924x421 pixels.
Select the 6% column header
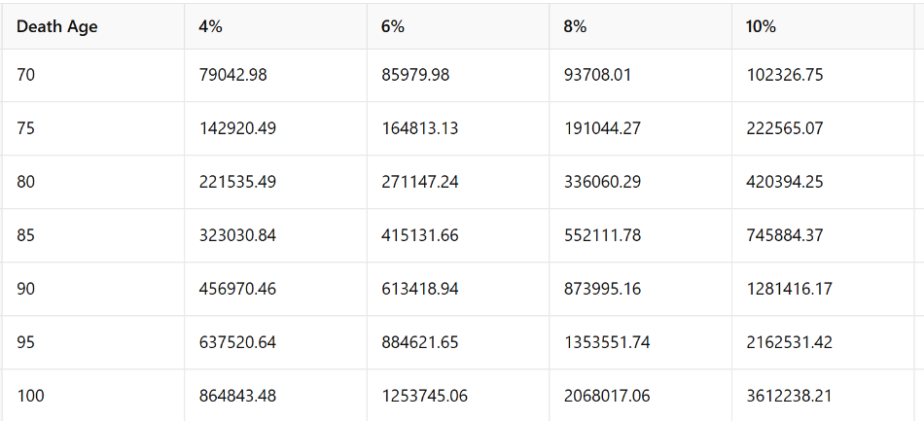click(x=458, y=26)
